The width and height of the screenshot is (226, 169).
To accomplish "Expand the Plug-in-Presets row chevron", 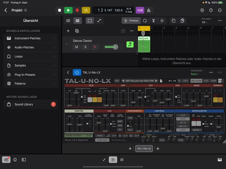I will [x=54, y=75].
